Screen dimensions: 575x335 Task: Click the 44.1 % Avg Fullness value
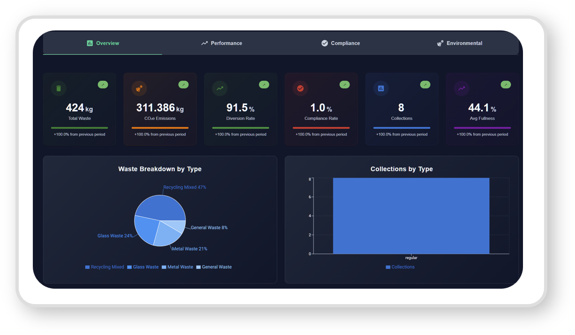tap(482, 108)
